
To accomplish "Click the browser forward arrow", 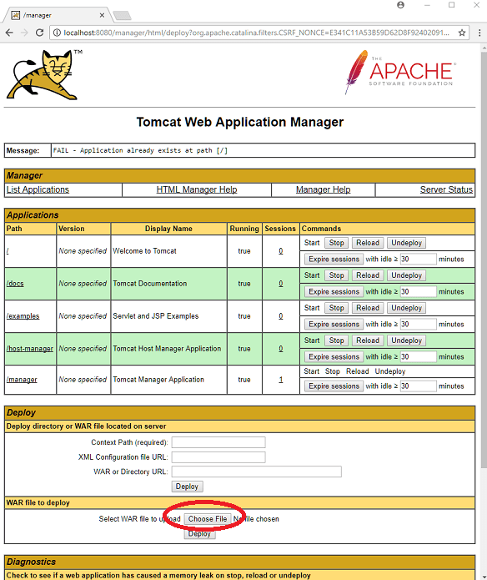I will coord(24,33).
